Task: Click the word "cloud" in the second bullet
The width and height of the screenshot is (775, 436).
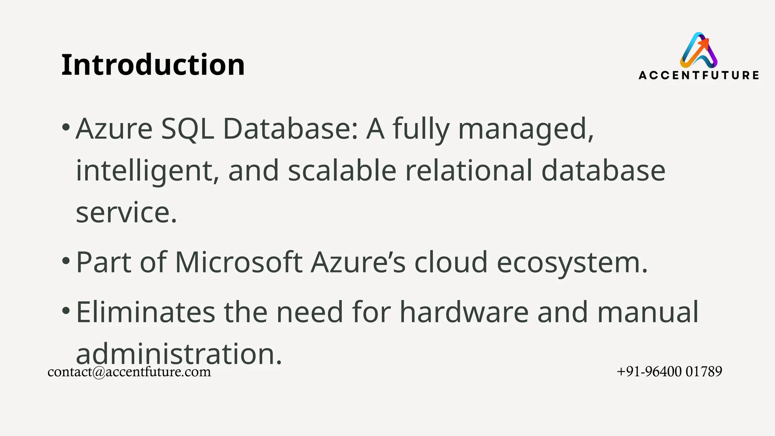Action: click(451, 262)
